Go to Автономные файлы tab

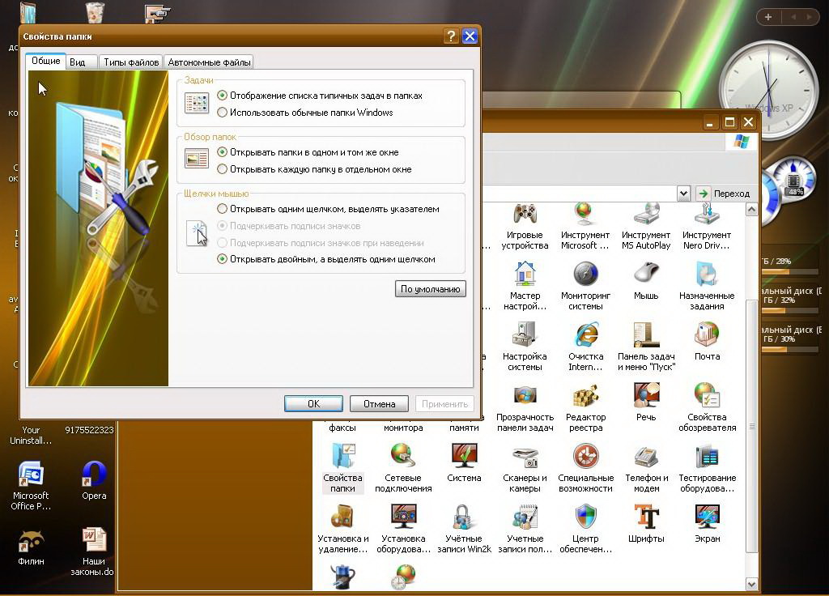(209, 62)
